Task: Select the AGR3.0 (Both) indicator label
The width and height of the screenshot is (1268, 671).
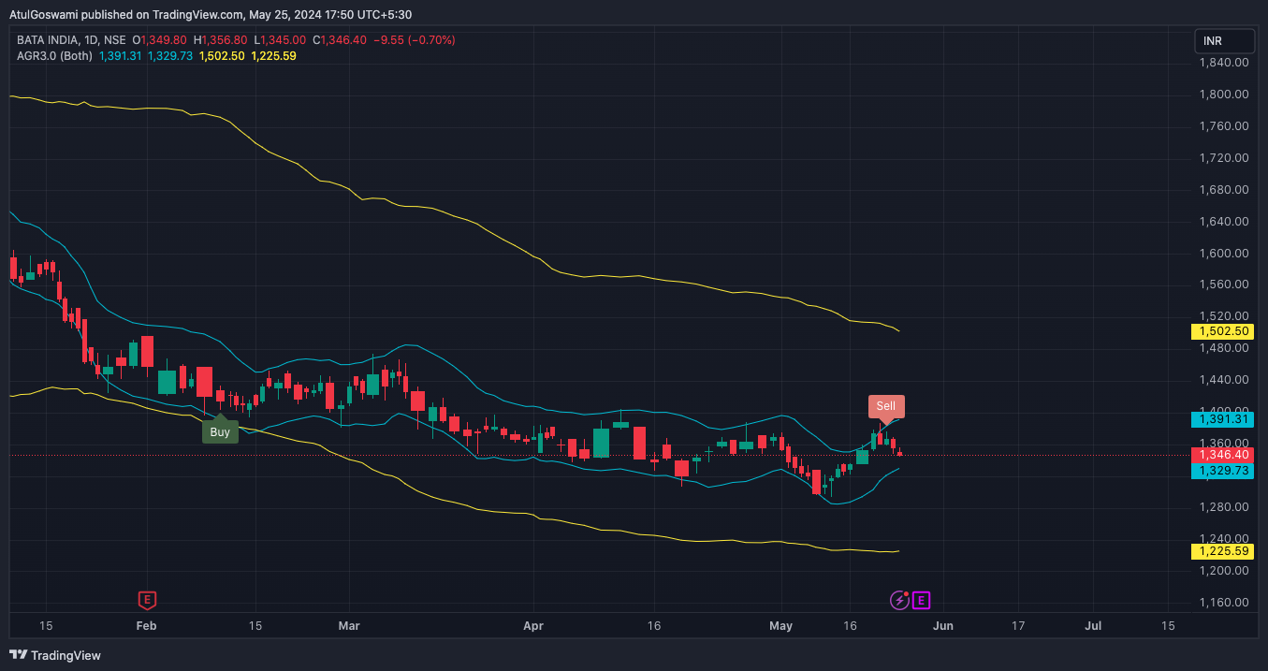Action: (x=54, y=56)
